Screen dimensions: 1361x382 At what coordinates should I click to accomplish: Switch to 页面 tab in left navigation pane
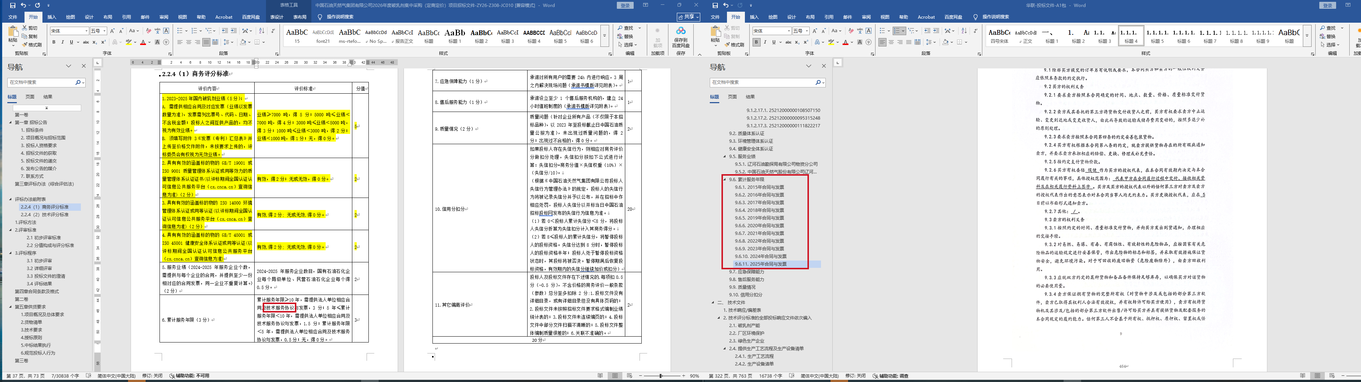(x=30, y=97)
